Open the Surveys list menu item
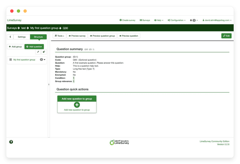Image resolution: width=240 pixels, height=164 pixels. click(145, 20)
